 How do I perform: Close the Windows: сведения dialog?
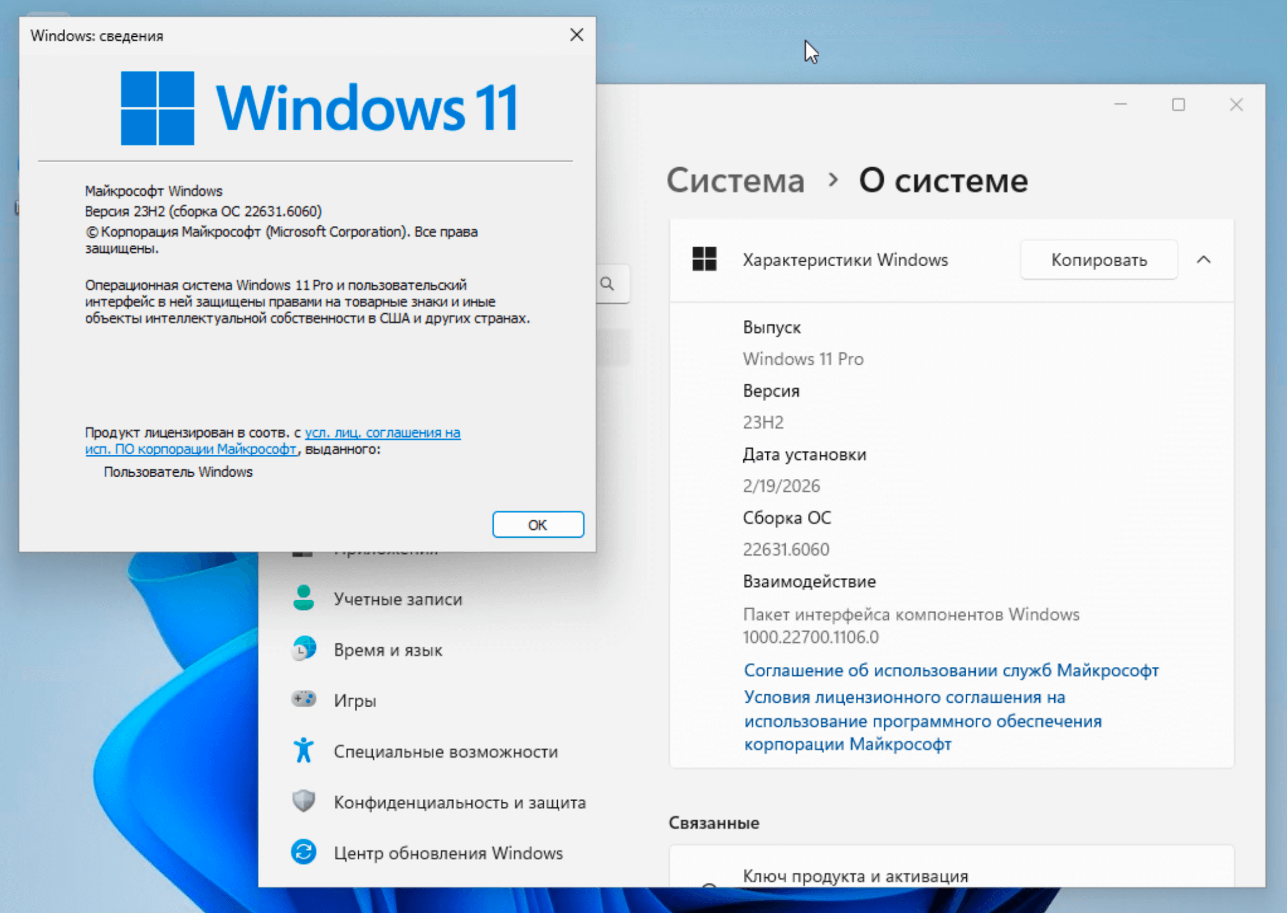point(577,35)
